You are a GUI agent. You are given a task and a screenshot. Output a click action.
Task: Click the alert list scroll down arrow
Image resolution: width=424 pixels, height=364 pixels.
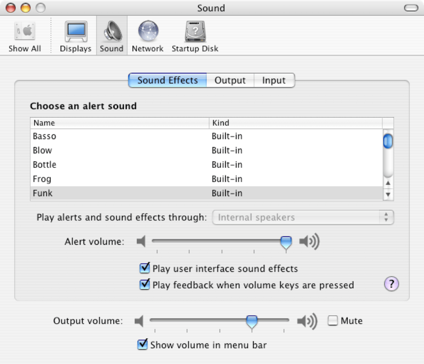(x=388, y=194)
